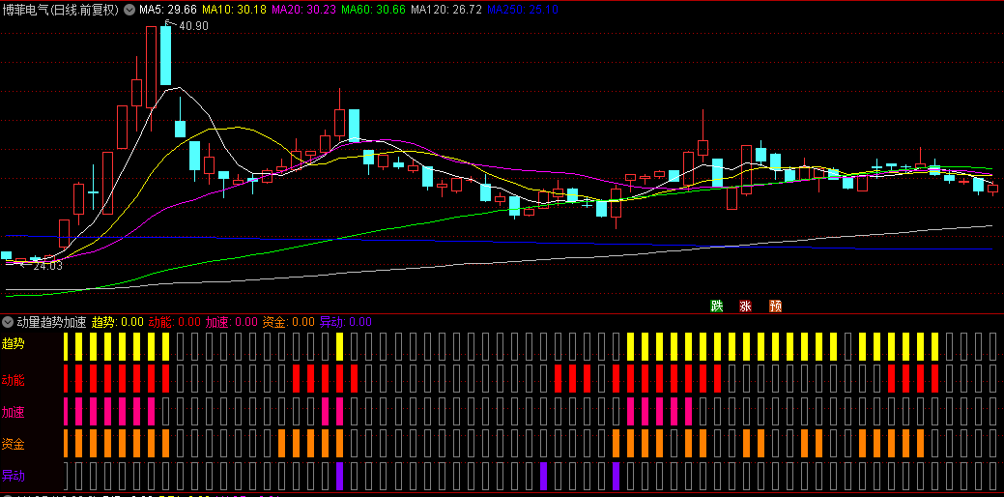The width and height of the screenshot is (1004, 497).
Task: Select the MA5: 29.66 indicator label
Action: pyautogui.click(x=168, y=9)
